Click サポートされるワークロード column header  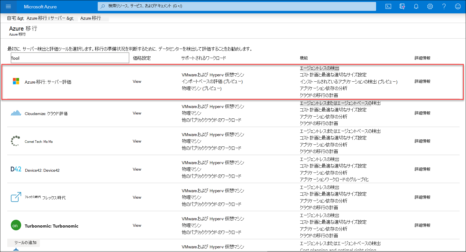click(204, 58)
